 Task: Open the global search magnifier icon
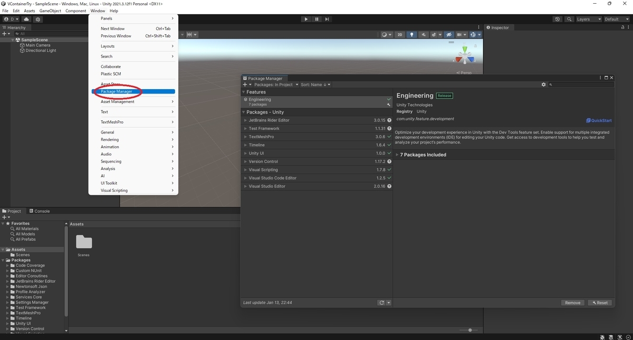(x=569, y=19)
